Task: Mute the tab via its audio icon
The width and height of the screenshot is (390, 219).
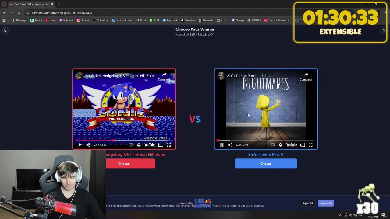Action: [x=47, y=4]
